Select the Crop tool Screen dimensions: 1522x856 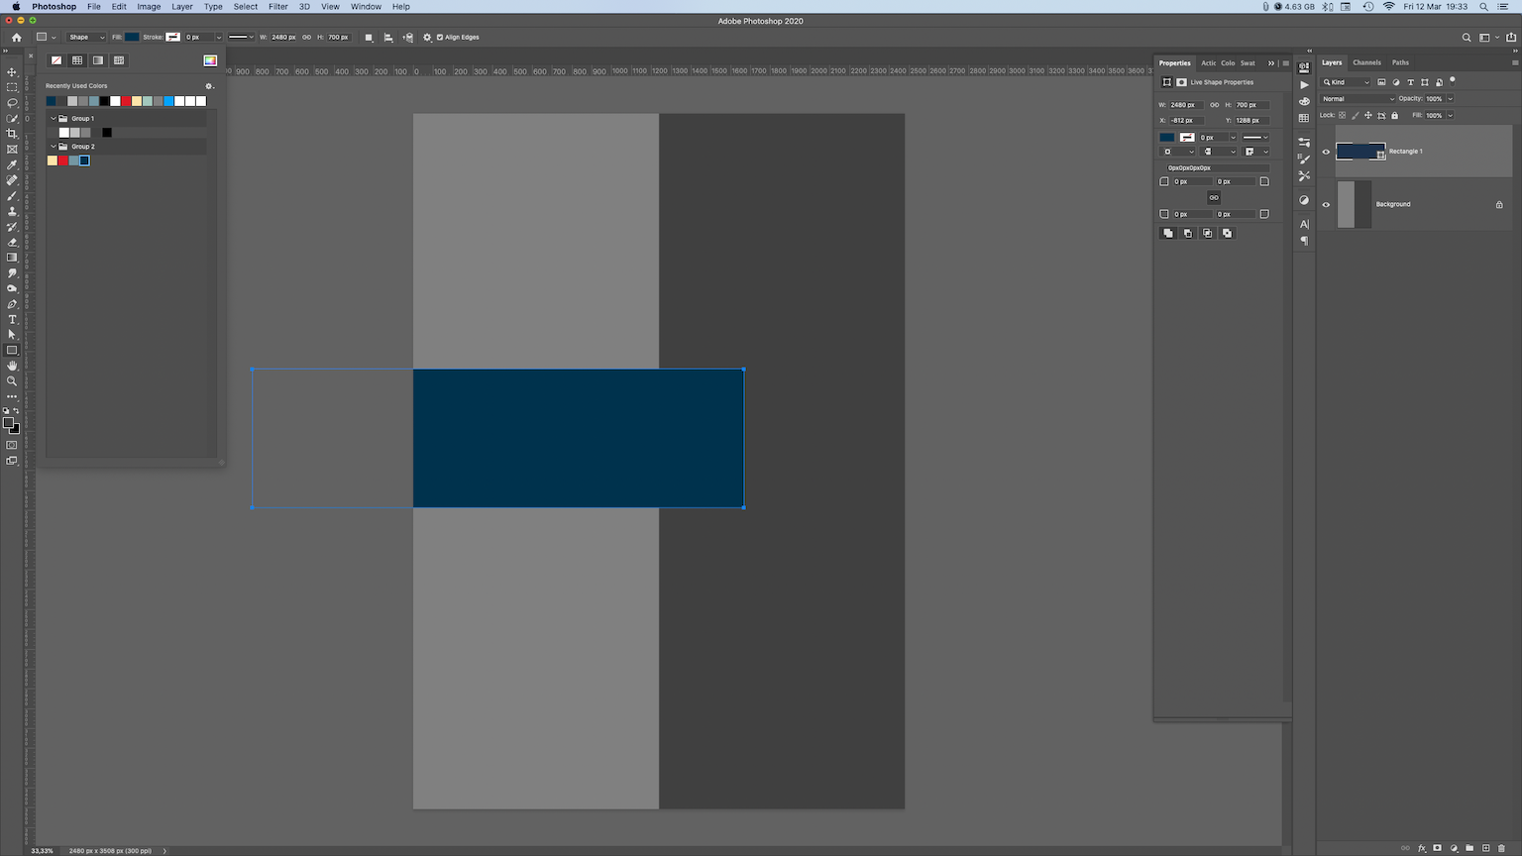click(x=12, y=134)
